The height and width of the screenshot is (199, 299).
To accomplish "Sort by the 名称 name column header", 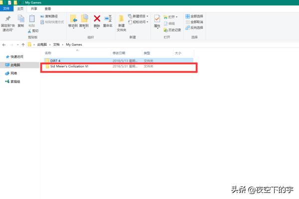I will point(48,53).
